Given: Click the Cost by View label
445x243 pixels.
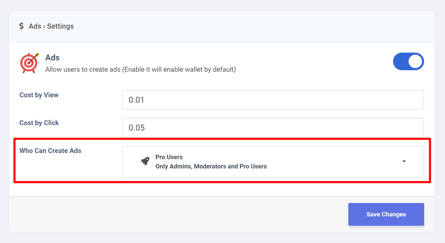Looking at the screenshot, I should (39, 95).
